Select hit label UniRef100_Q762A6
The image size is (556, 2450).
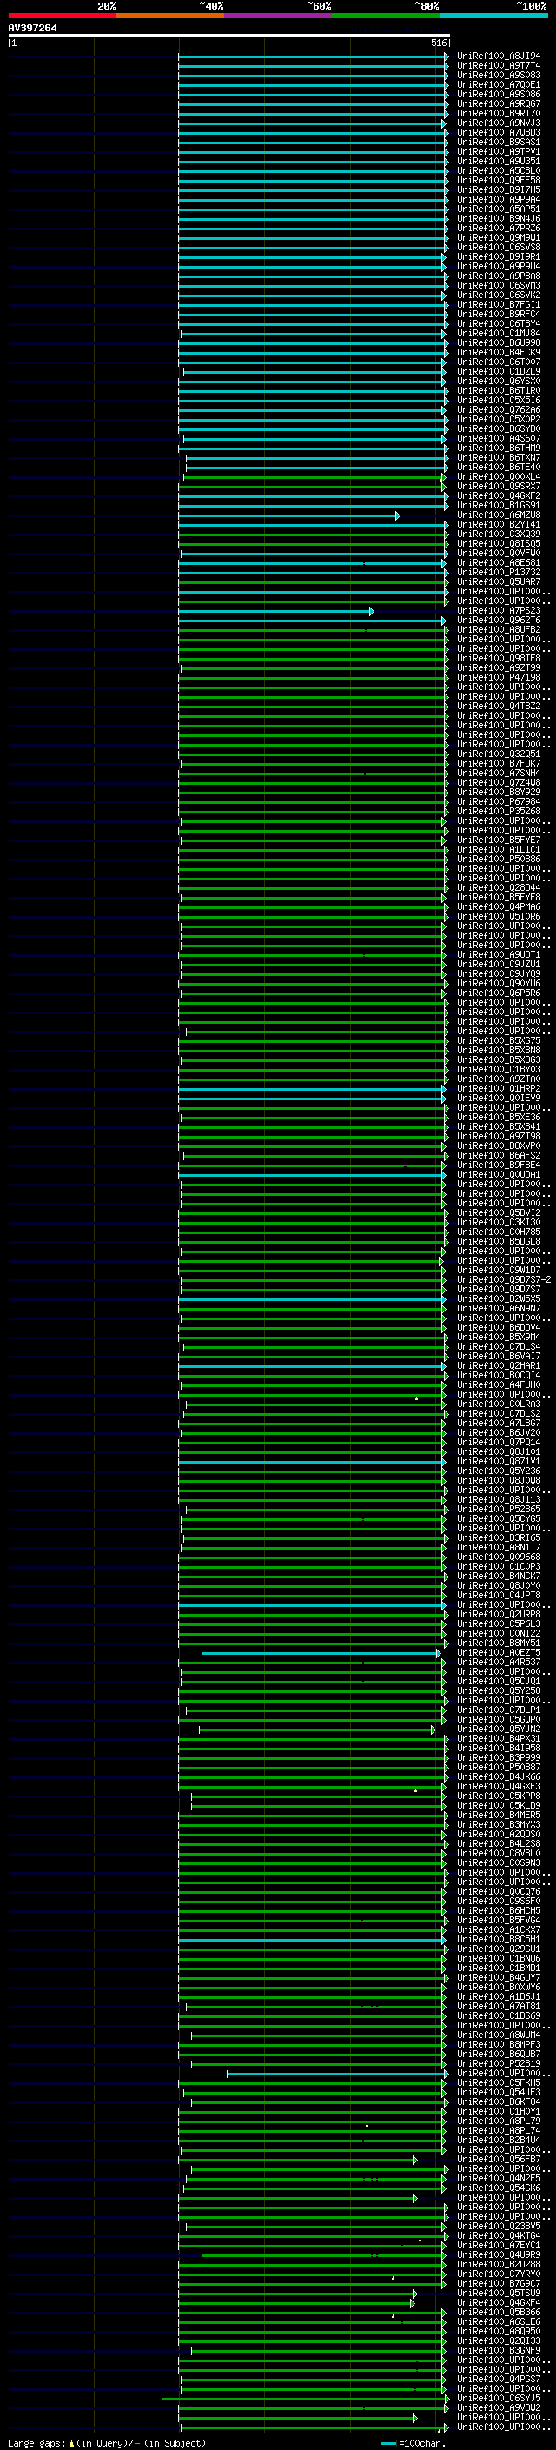499,410
